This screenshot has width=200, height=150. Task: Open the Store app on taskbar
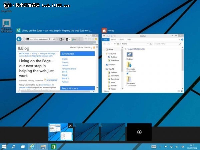click(x=52, y=146)
